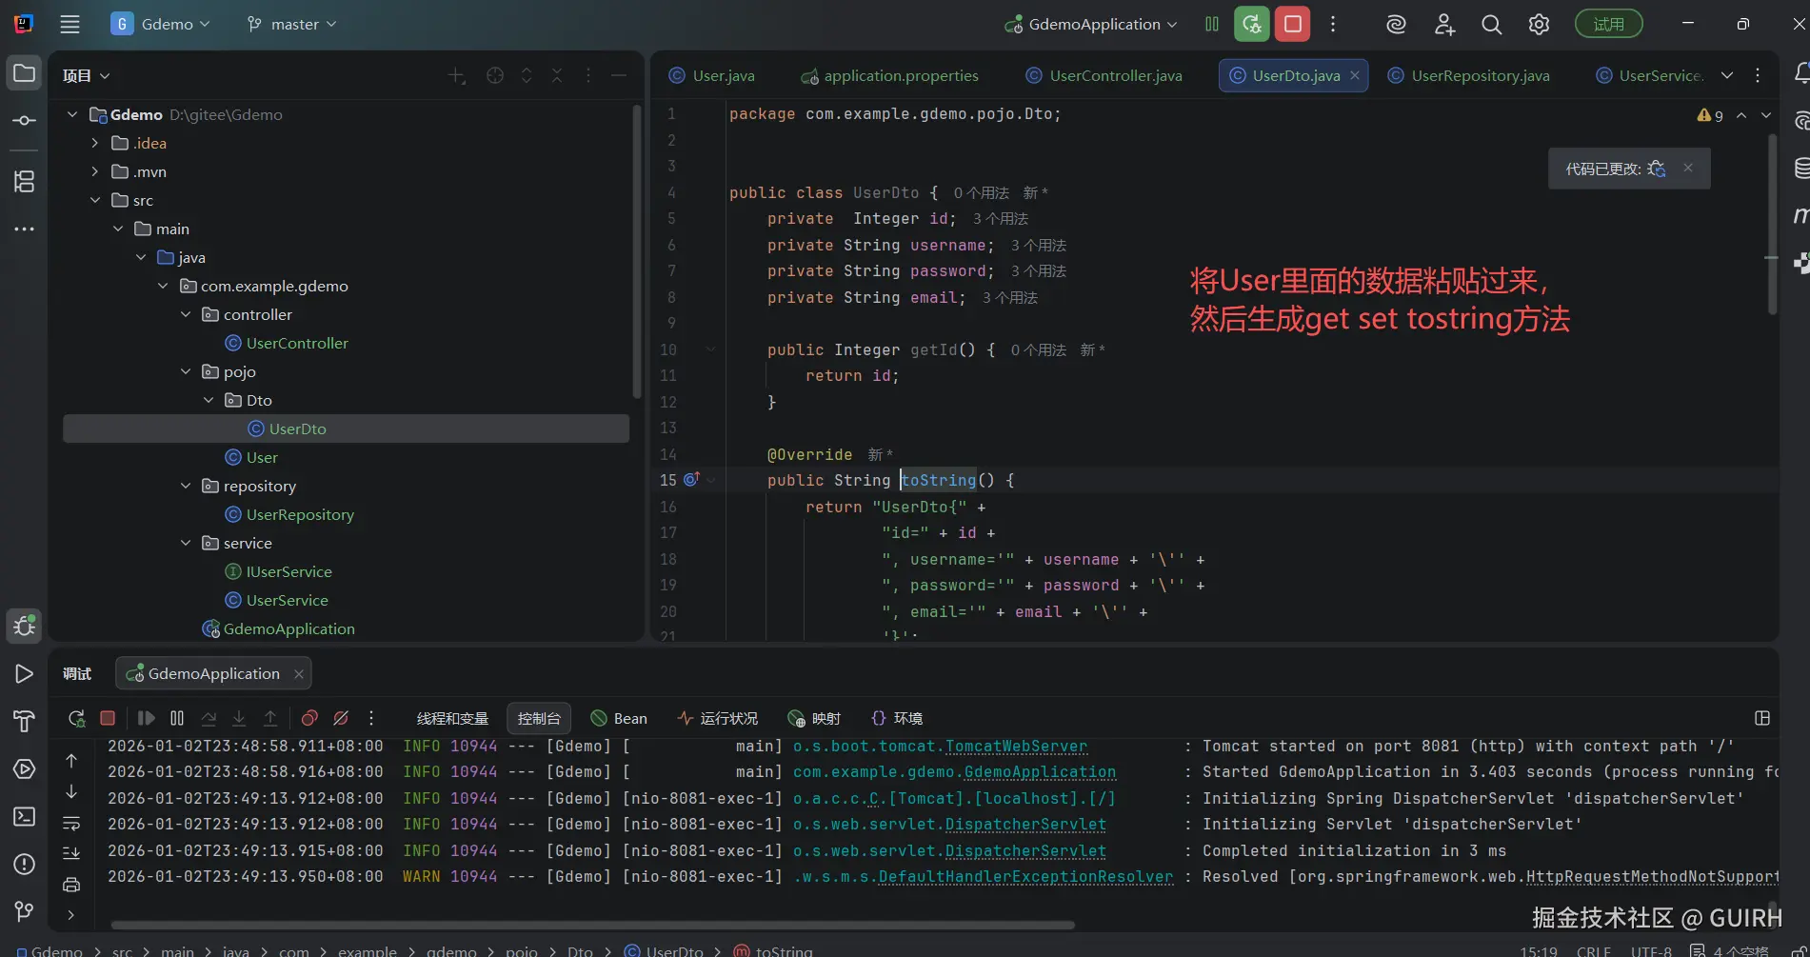
Task: Switch to the User.java tab
Action: [x=712, y=75]
